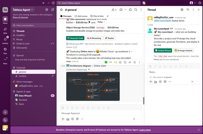203x134 pixels.
Task: Open send options arrow in #general composer
Action: coord(139,119)
